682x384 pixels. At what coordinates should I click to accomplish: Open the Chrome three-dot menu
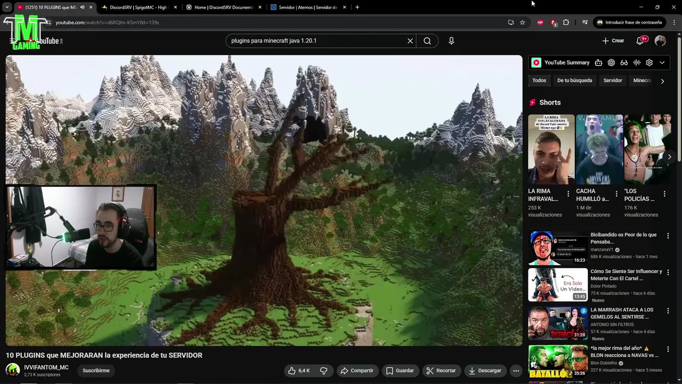tap(674, 22)
